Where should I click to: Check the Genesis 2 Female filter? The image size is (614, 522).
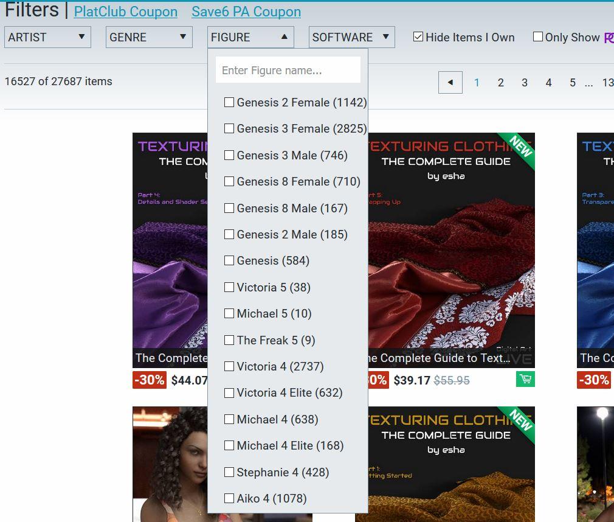(x=229, y=102)
